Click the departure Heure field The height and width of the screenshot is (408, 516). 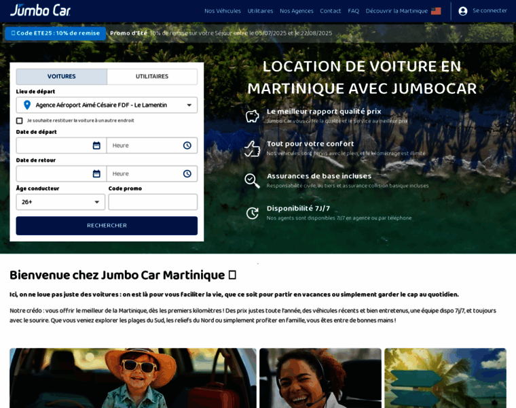click(x=152, y=146)
